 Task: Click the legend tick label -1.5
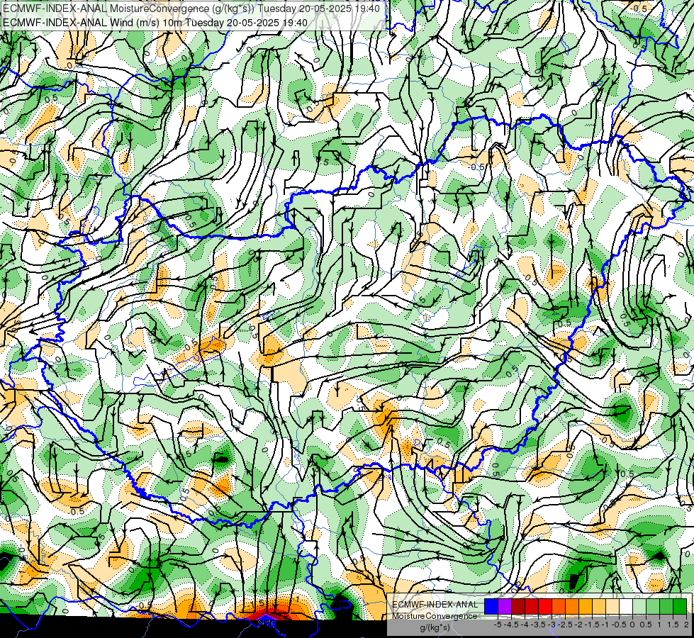tap(592, 625)
